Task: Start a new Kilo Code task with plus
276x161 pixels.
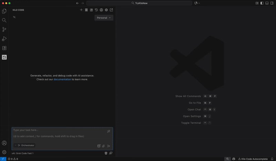Action: pyautogui.click(x=81, y=10)
